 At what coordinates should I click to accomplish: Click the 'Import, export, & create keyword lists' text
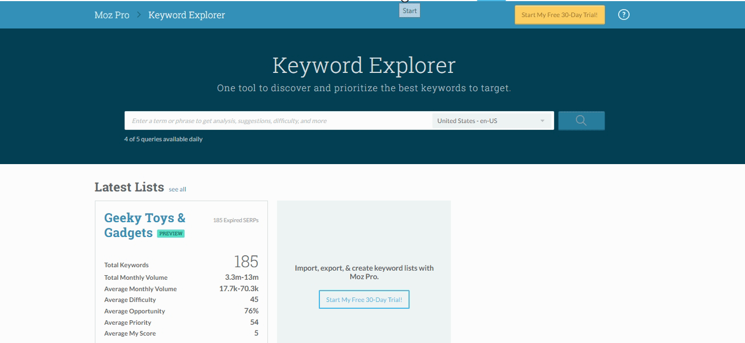coord(364,272)
